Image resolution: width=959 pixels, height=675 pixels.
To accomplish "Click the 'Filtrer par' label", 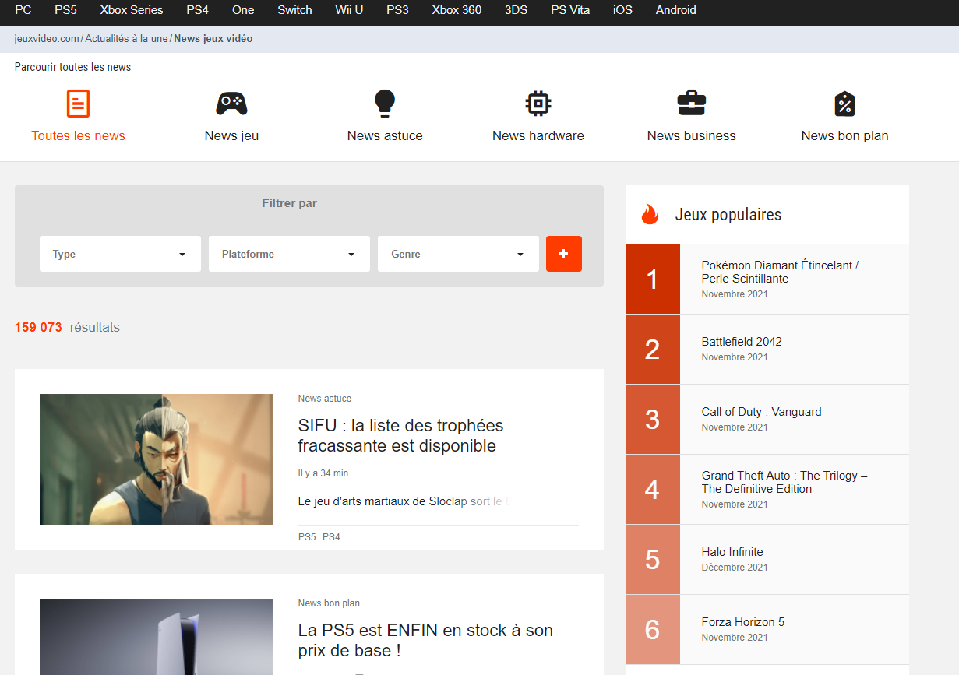I will click(290, 203).
